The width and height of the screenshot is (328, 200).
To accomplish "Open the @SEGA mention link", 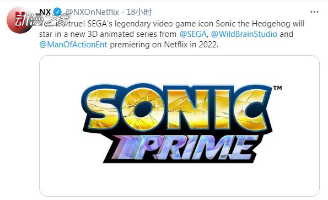I will point(193,34).
